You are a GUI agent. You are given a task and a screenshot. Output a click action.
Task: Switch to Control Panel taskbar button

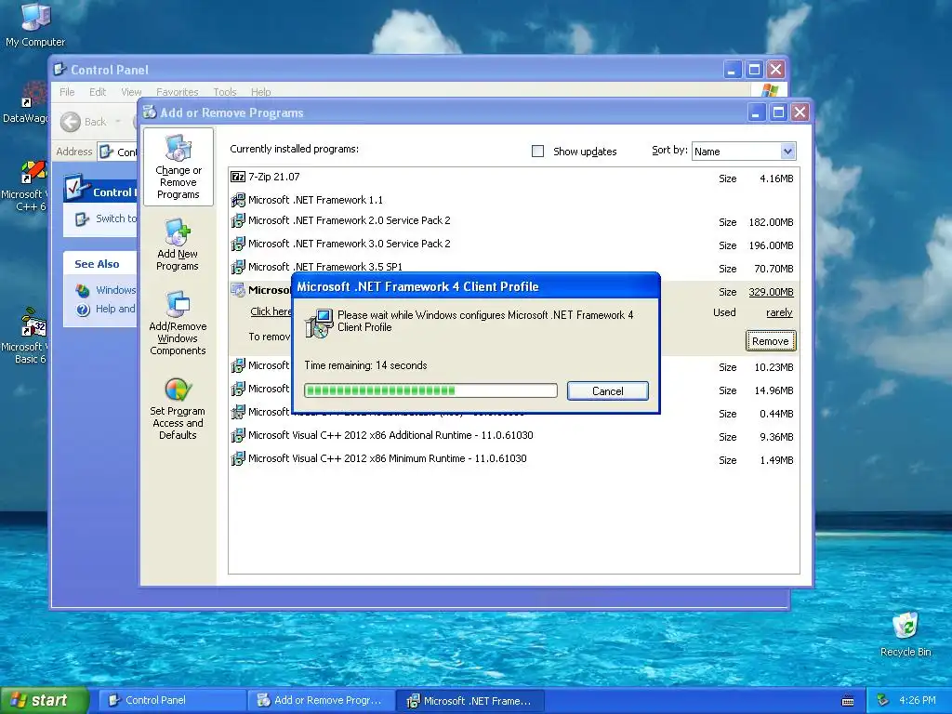[171, 700]
